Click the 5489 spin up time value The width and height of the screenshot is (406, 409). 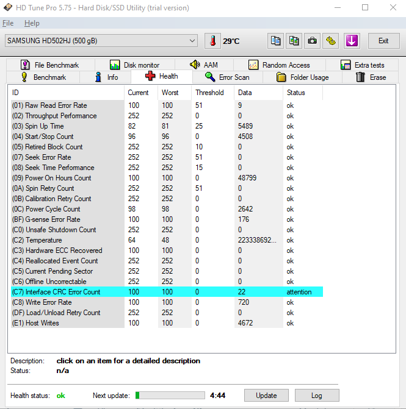(x=245, y=126)
